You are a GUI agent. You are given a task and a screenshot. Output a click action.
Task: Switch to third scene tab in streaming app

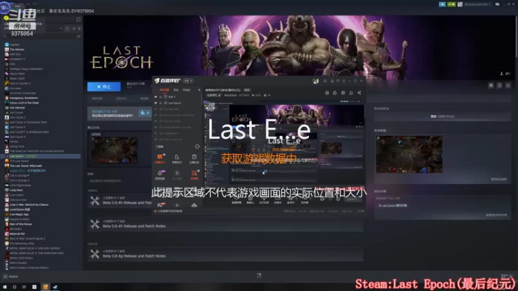pyautogui.click(x=186, y=90)
